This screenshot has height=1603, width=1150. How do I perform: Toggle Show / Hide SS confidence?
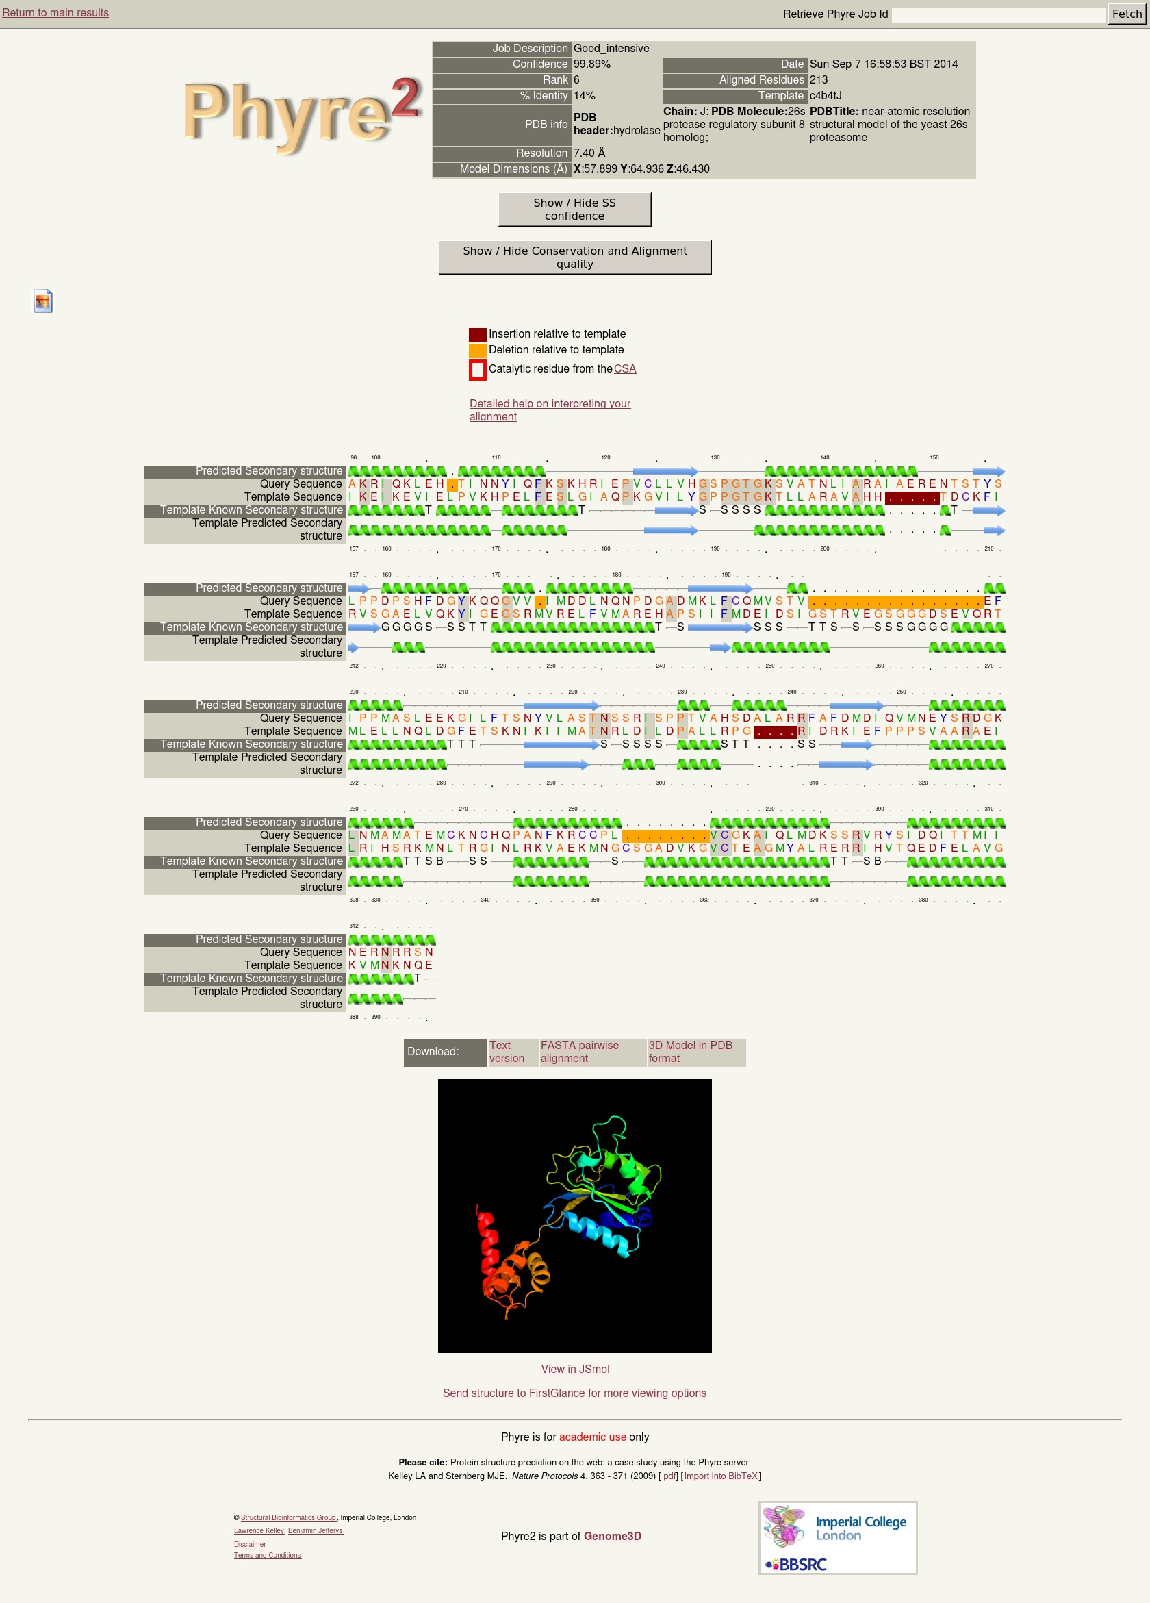pos(574,210)
